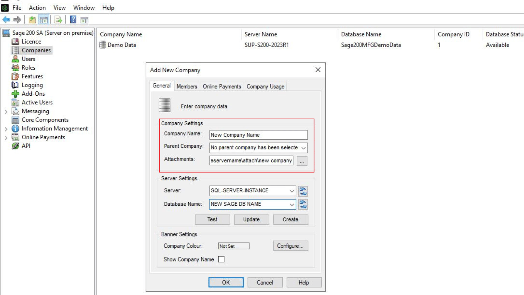Expand the Messaging tree node

point(6,111)
